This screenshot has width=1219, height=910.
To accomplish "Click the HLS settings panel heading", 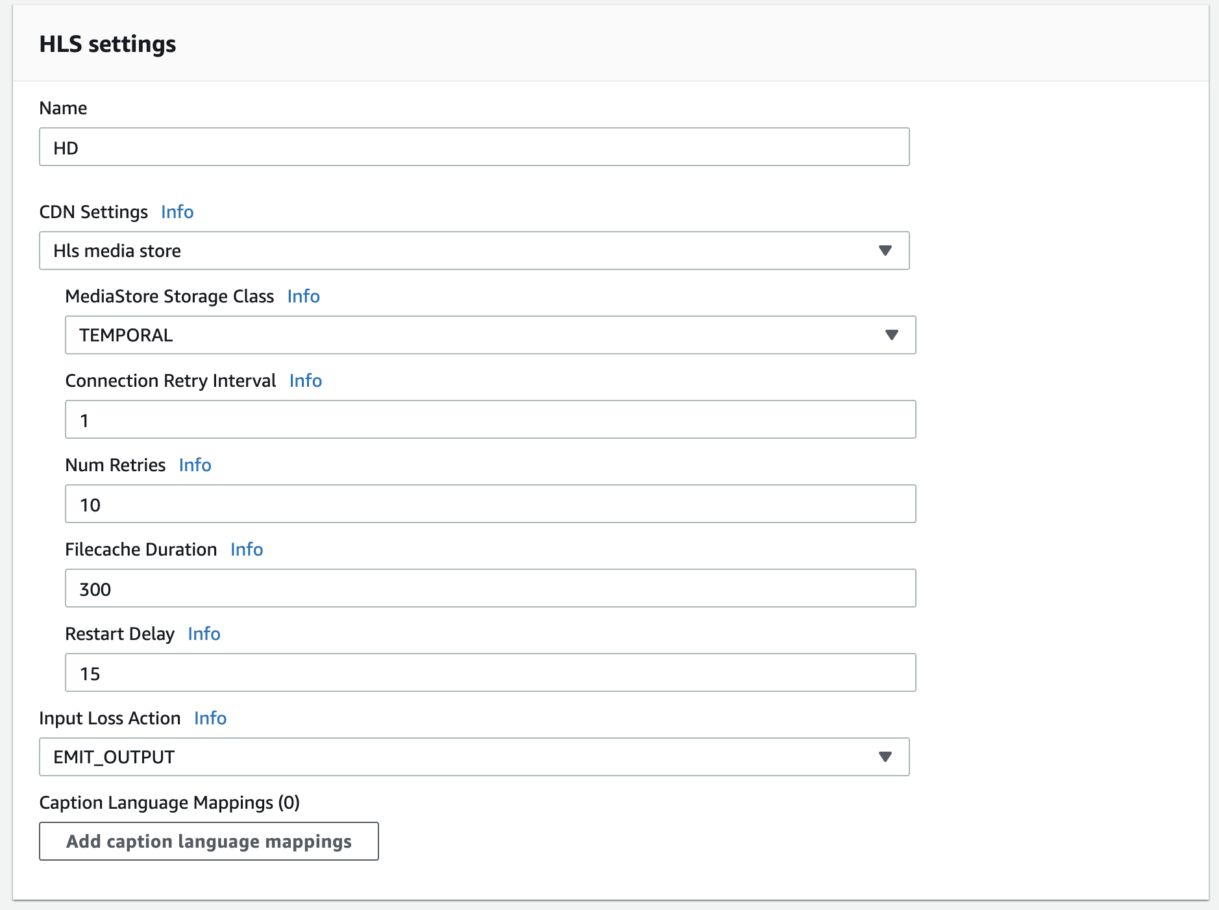I will (108, 44).
